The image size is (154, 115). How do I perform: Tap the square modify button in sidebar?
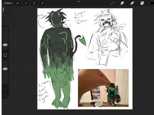5,55
